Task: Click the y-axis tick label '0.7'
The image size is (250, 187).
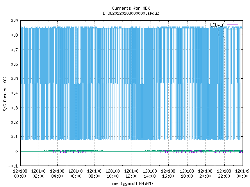Action: (14, 50)
